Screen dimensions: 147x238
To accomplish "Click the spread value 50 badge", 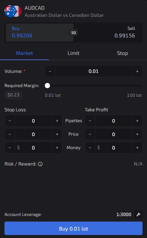I will (73, 33).
